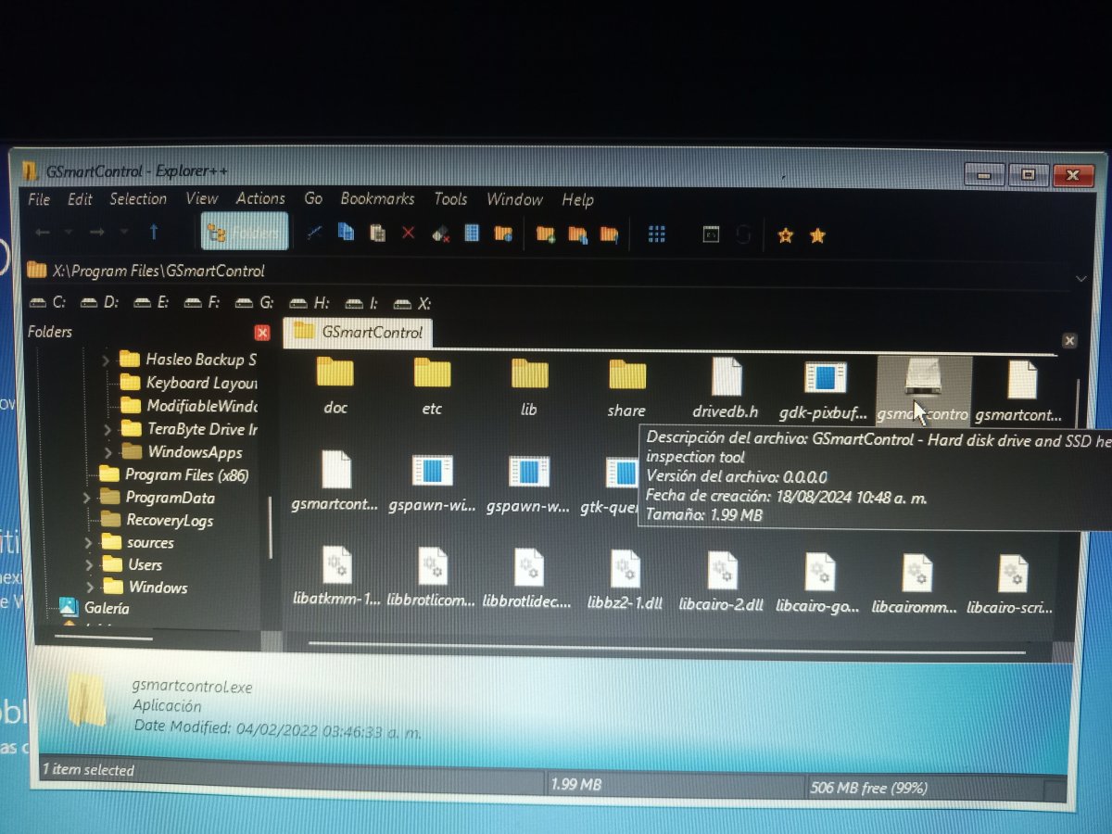
Task: Open the File menu
Action: pyautogui.click(x=39, y=199)
